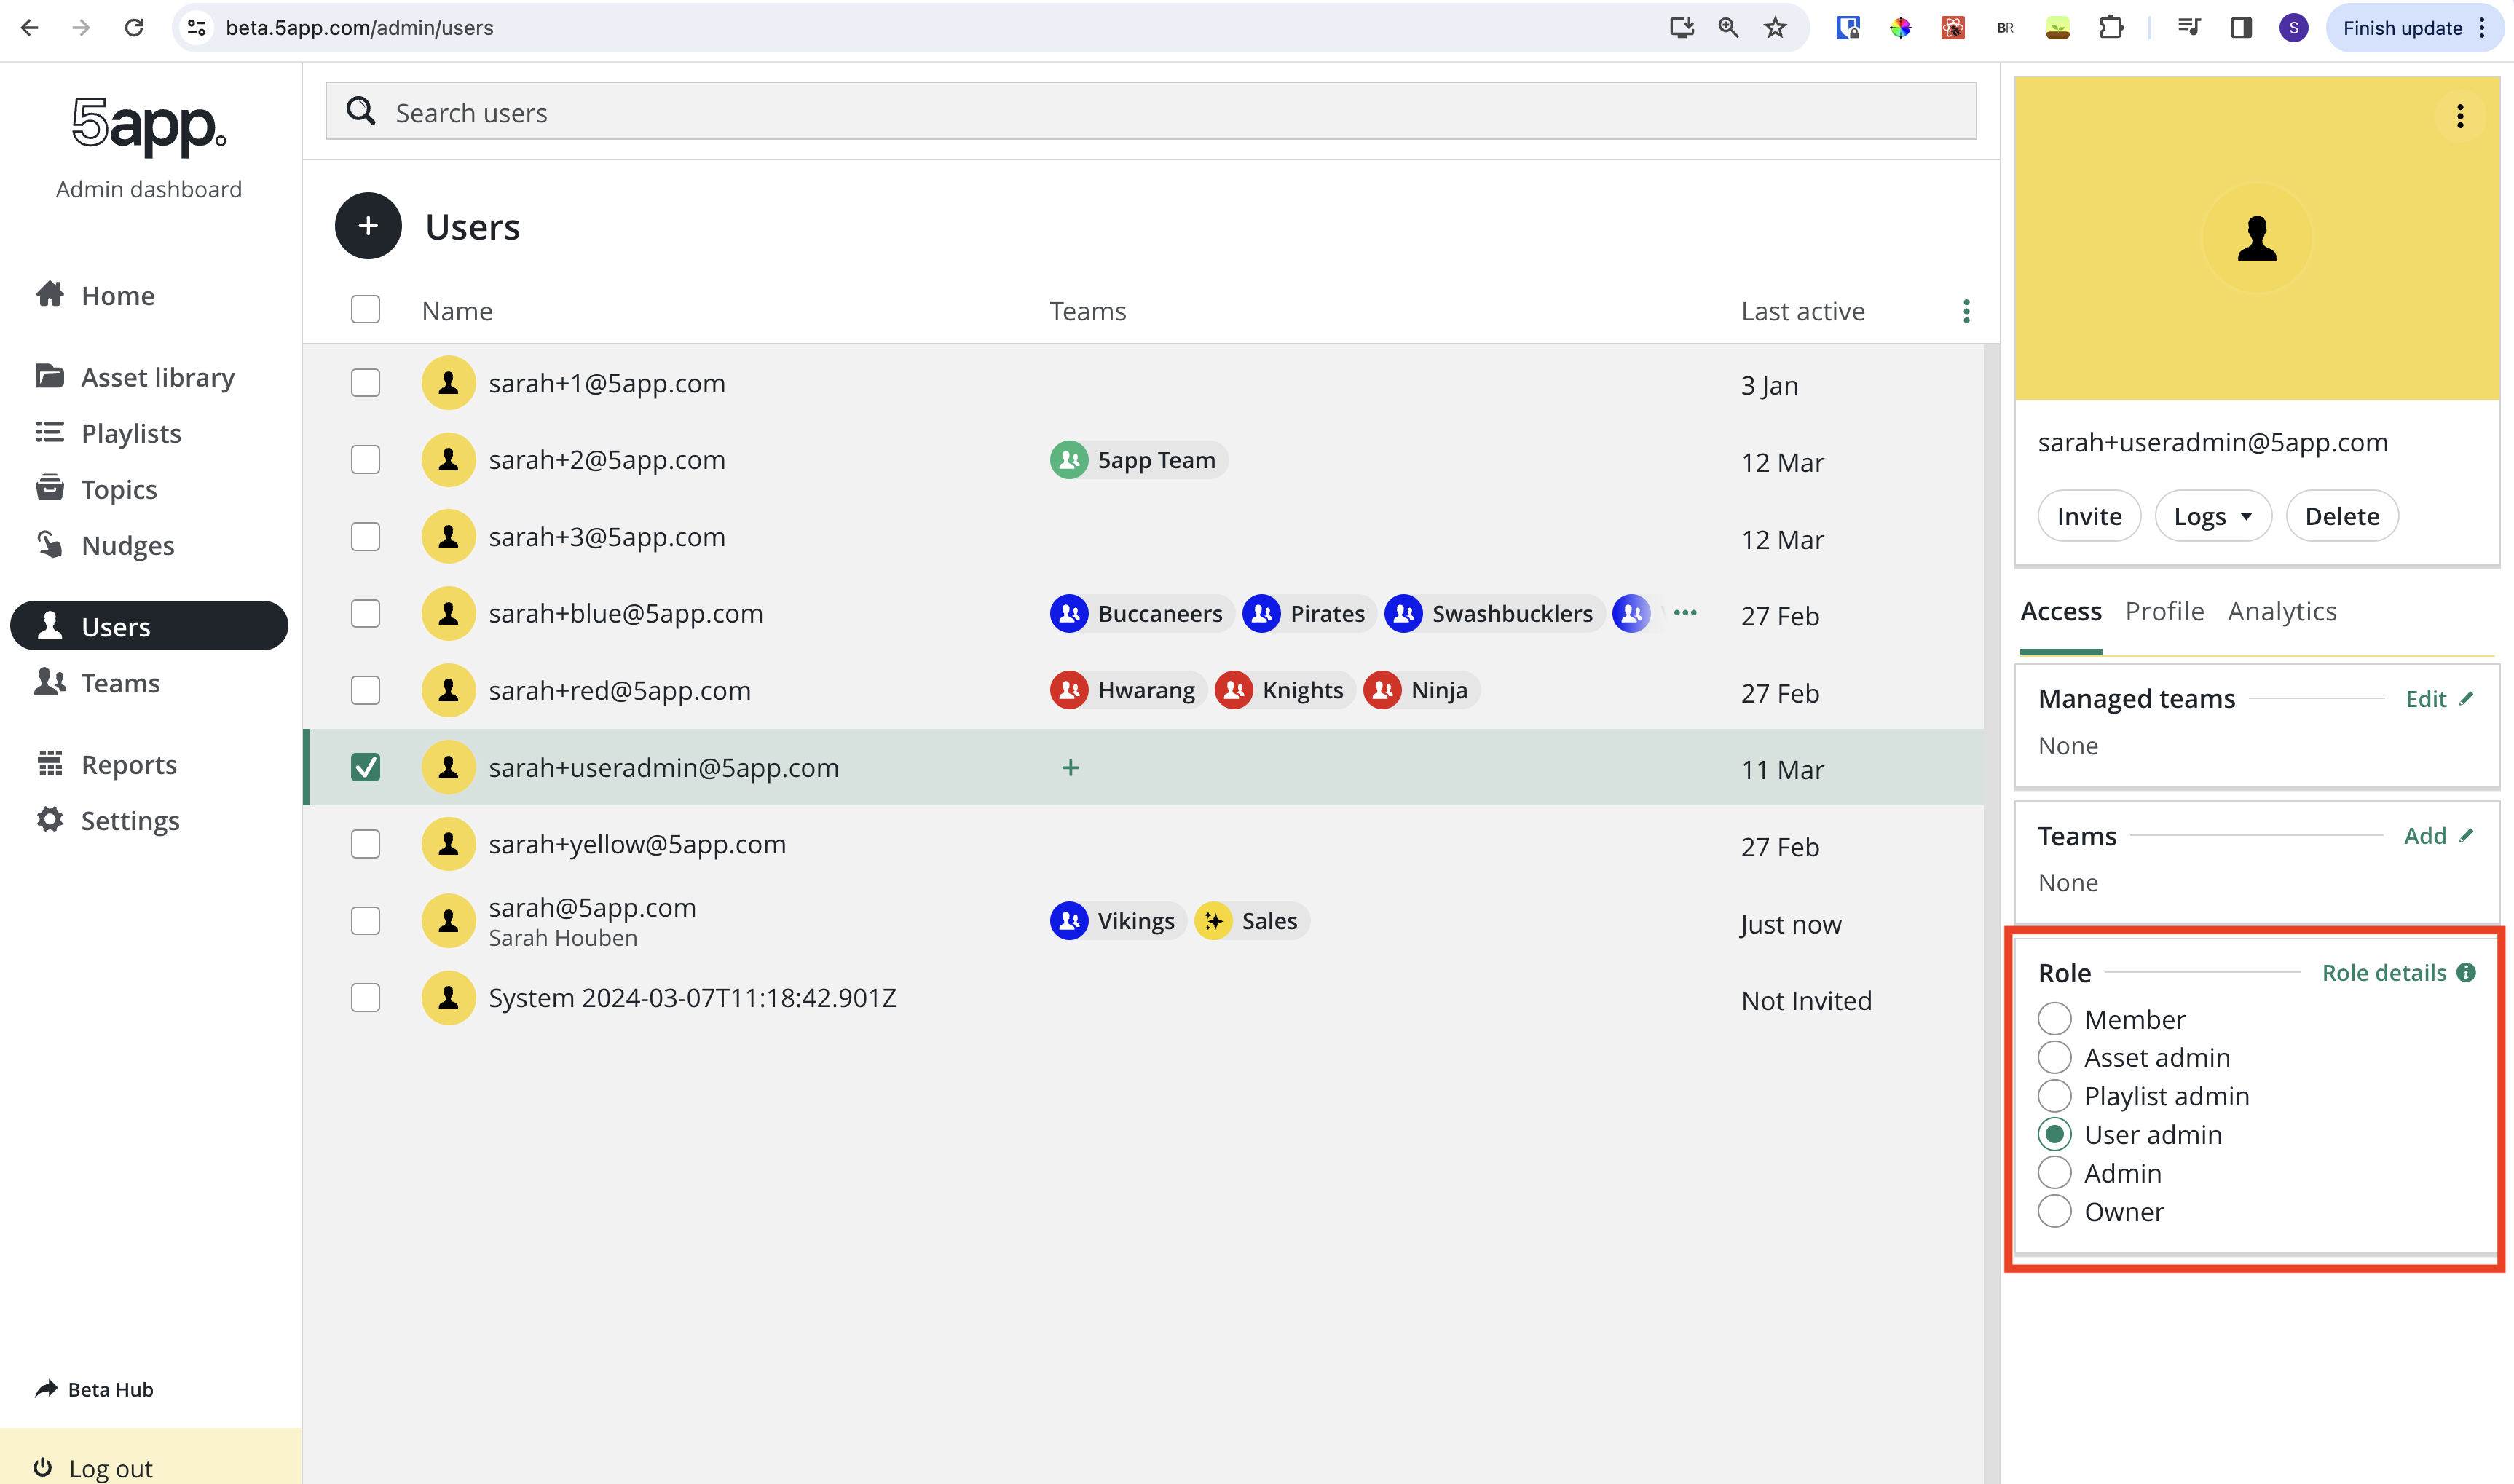The image size is (2514, 1484).
Task: Click Log out
Action: coord(93,1468)
